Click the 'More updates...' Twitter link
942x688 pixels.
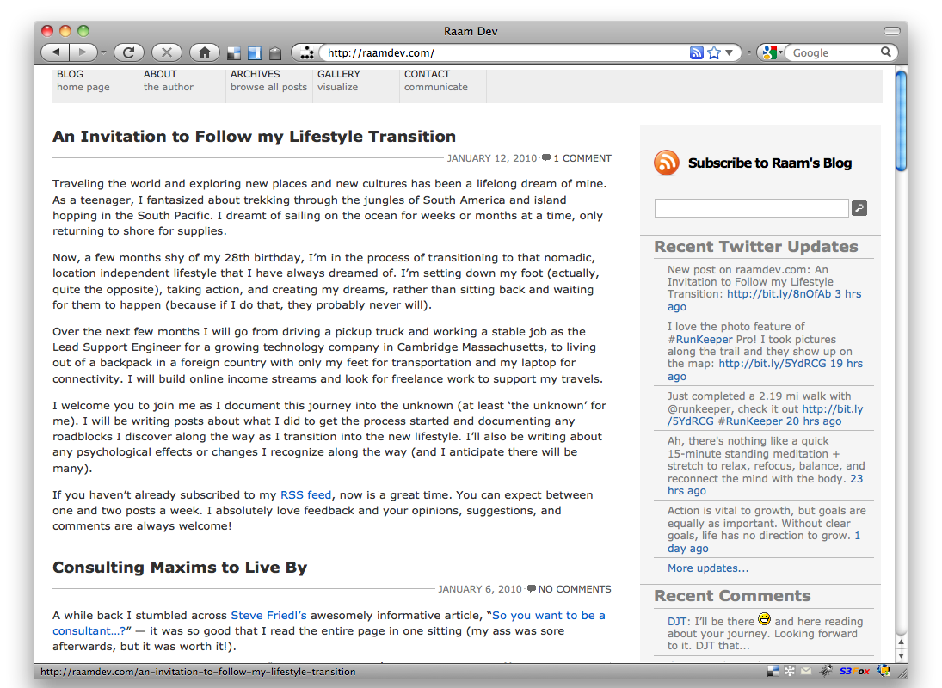(708, 568)
